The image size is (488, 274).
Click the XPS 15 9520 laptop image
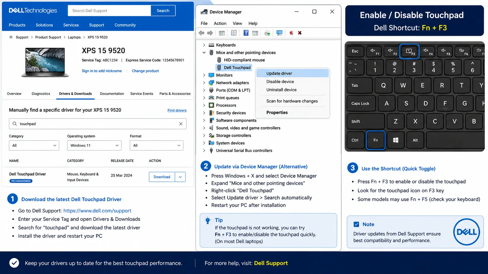click(x=45, y=62)
